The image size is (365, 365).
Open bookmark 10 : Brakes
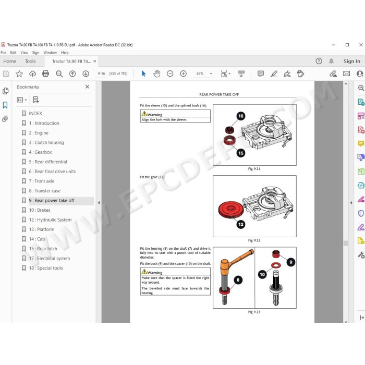pos(40,210)
